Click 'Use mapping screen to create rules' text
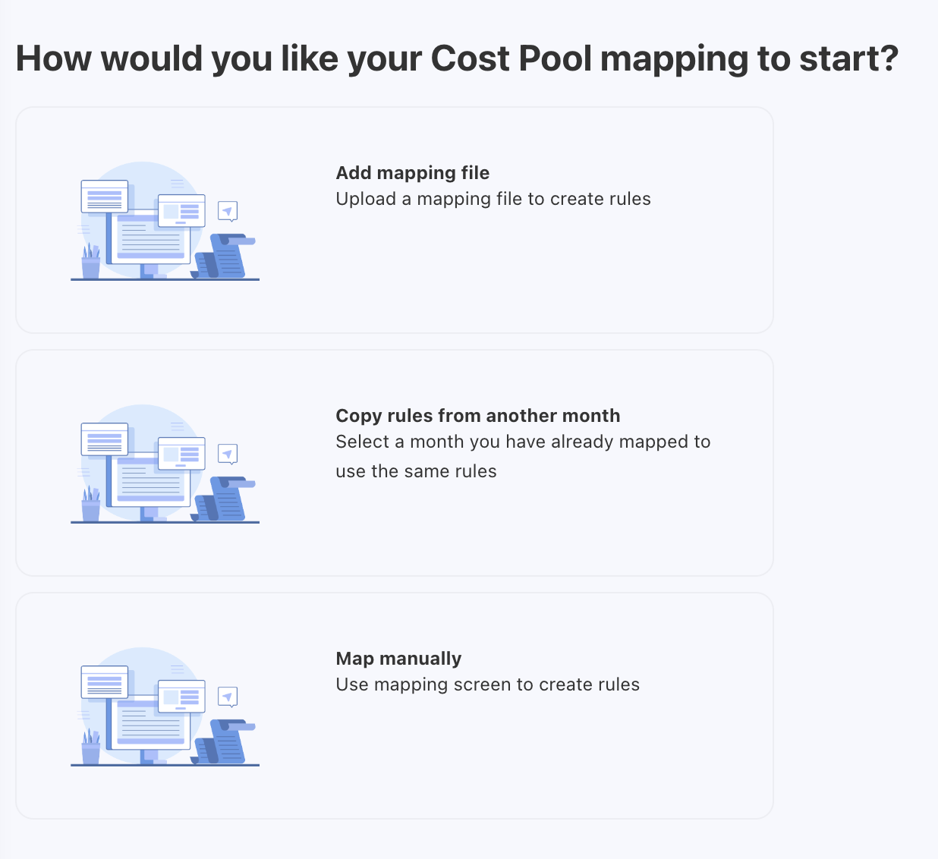The width and height of the screenshot is (938, 859). [487, 684]
